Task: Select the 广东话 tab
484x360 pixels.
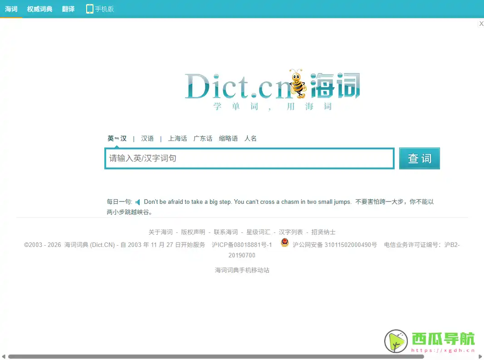Action: click(203, 138)
